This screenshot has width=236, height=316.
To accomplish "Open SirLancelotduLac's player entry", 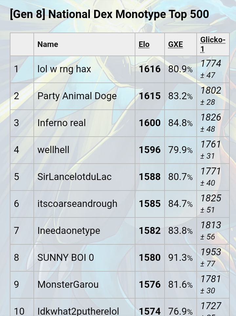I will point(74,177).
